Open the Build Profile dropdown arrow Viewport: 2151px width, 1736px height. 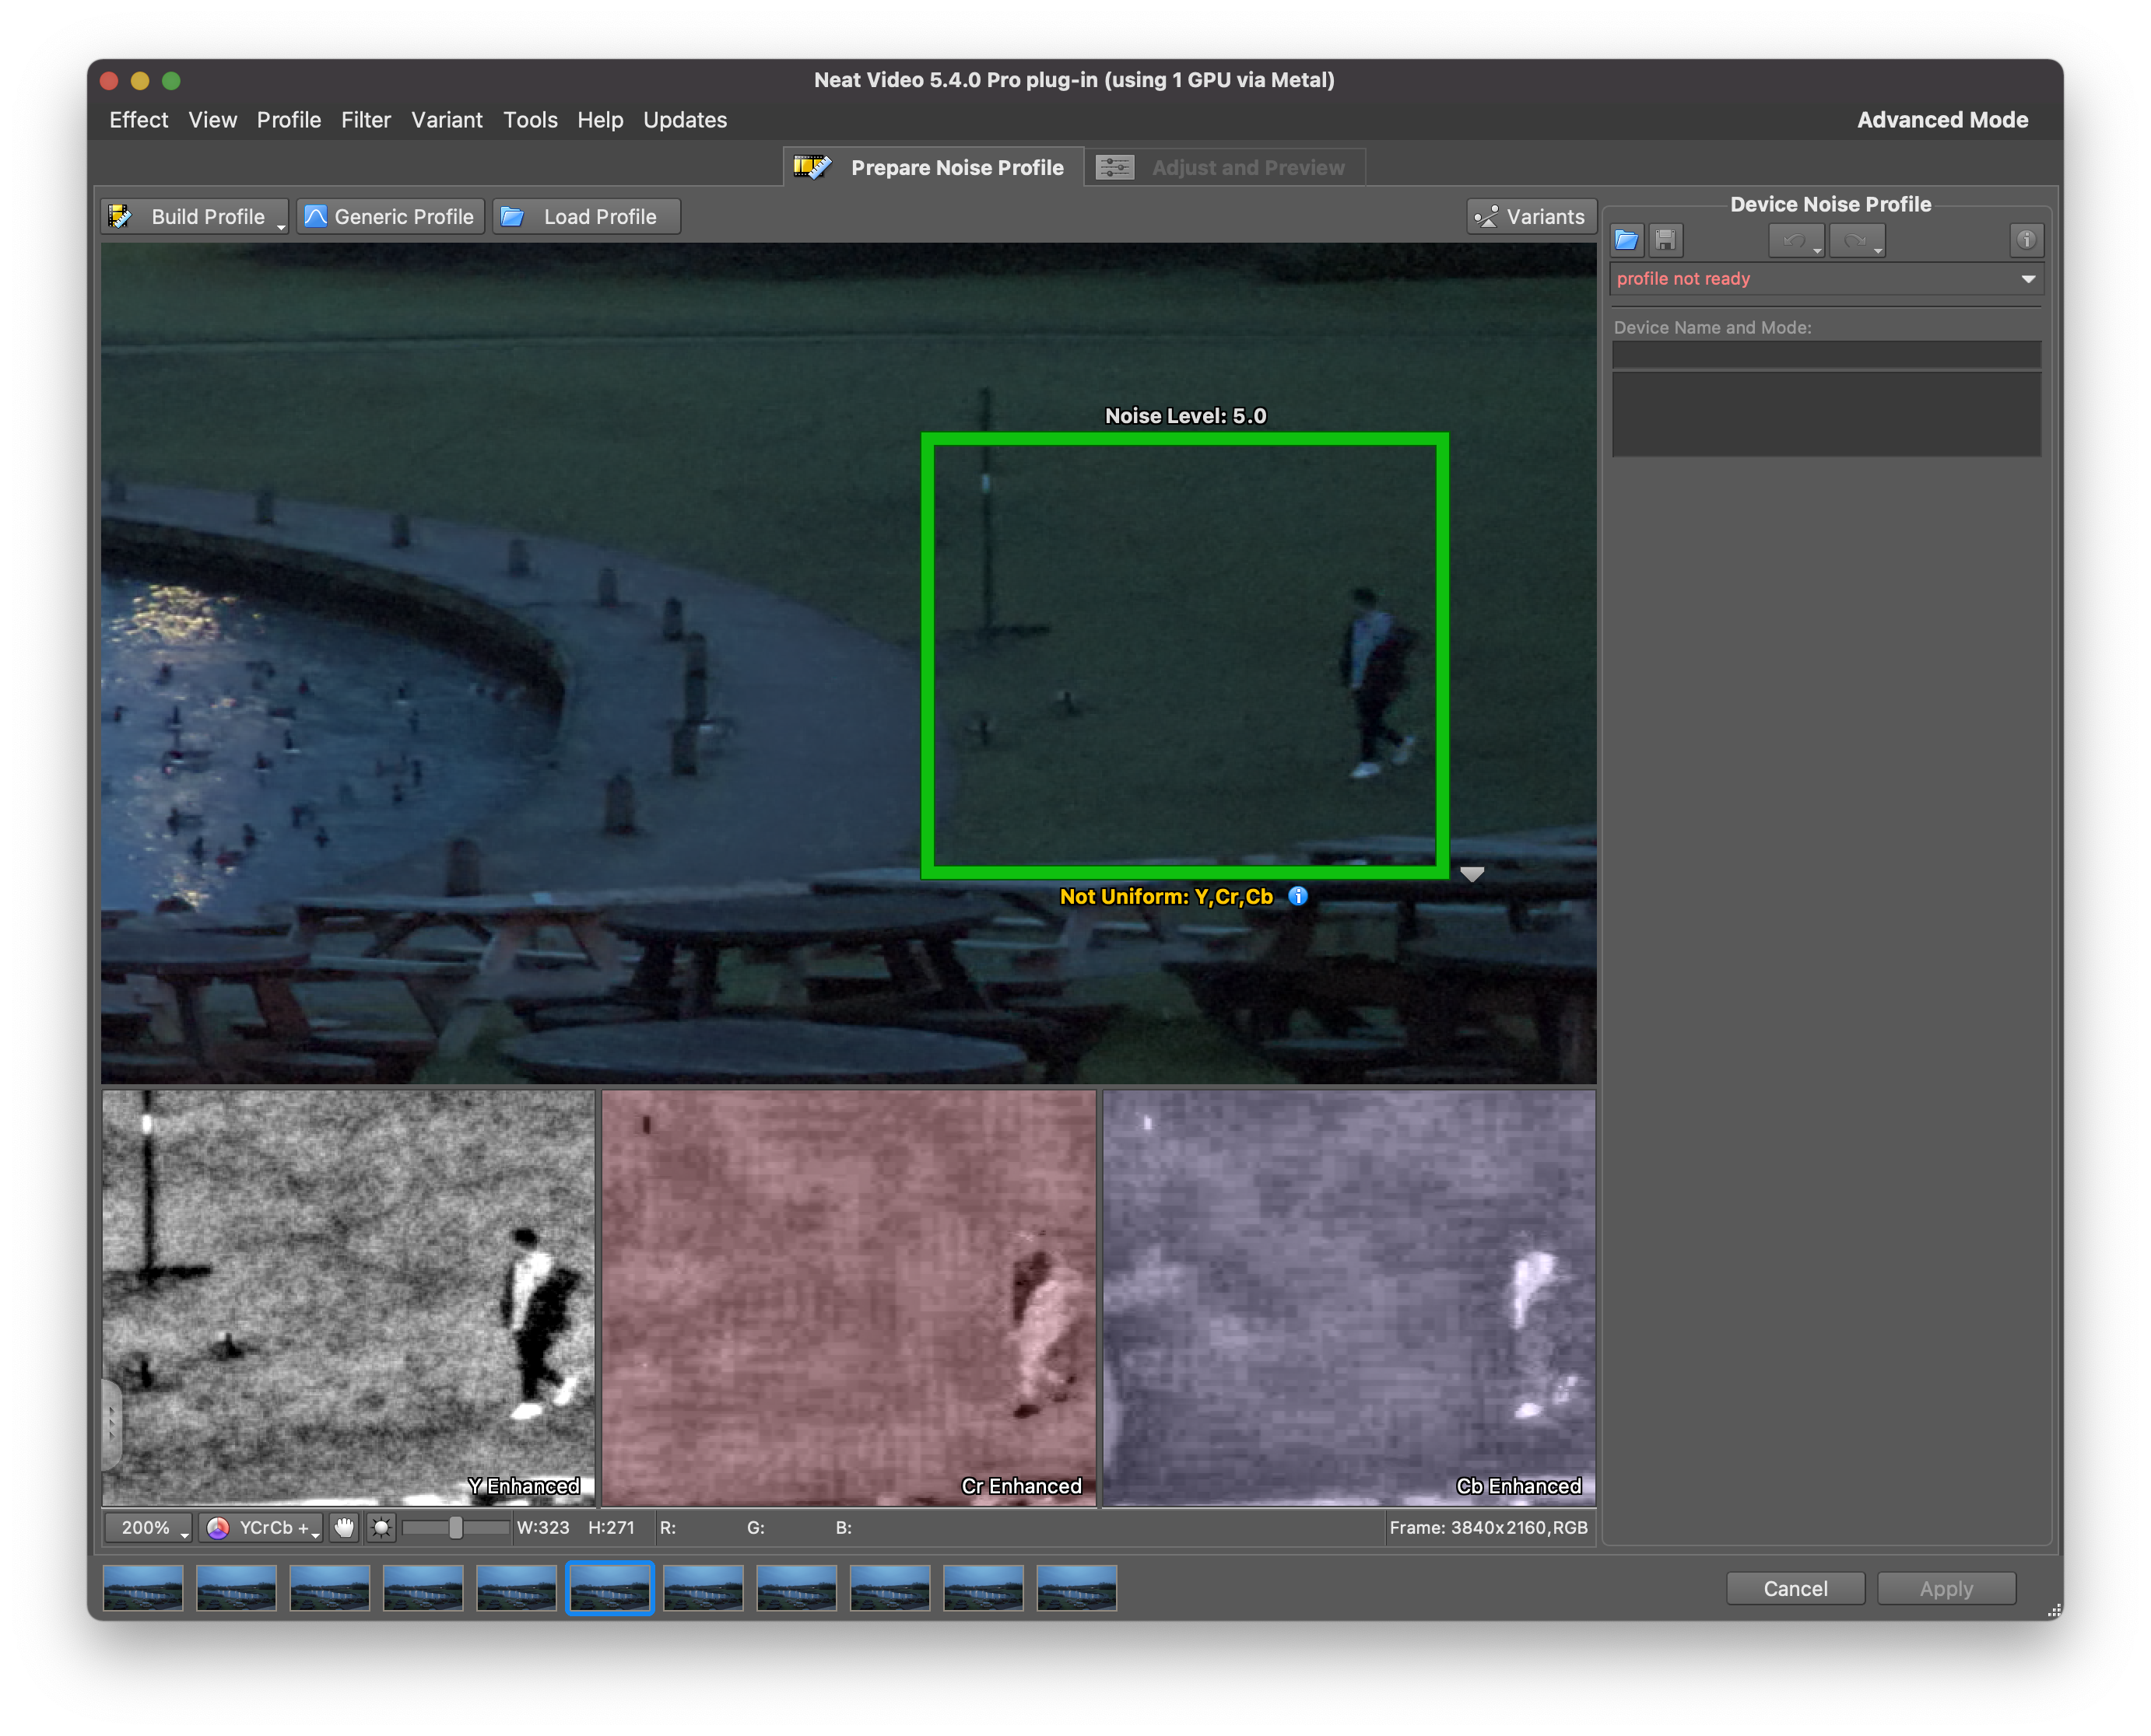(281, 226)
